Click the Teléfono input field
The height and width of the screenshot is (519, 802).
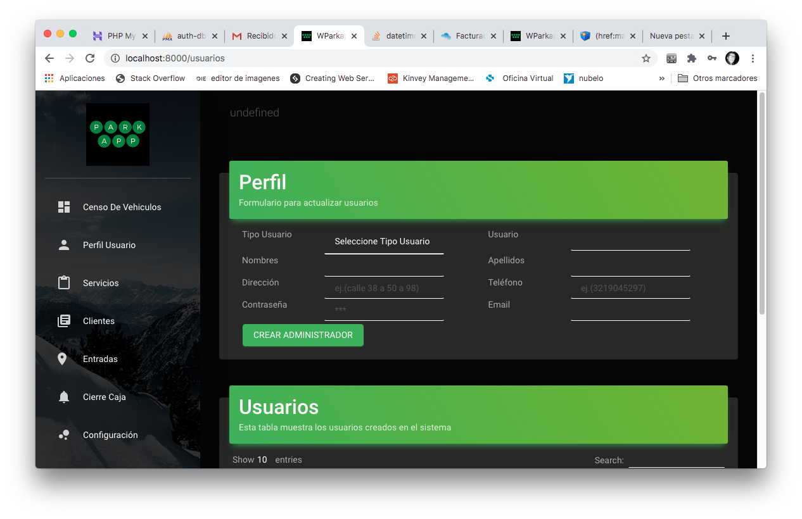point(630,289)
